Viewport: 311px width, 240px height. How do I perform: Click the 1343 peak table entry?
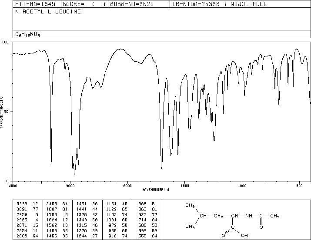pyautogui.click(x=81, y=220)
